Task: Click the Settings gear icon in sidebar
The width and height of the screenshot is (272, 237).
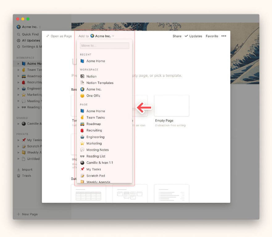Action: (x=19, y=47)
